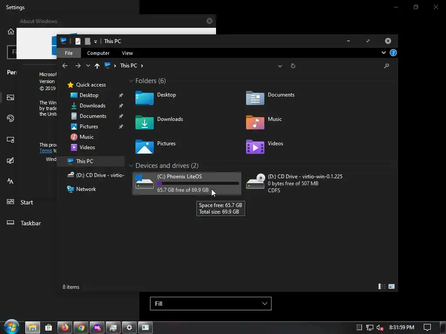
Task: Select the C: Phoenix LiteOS drive icon
Action: (145, 182)
